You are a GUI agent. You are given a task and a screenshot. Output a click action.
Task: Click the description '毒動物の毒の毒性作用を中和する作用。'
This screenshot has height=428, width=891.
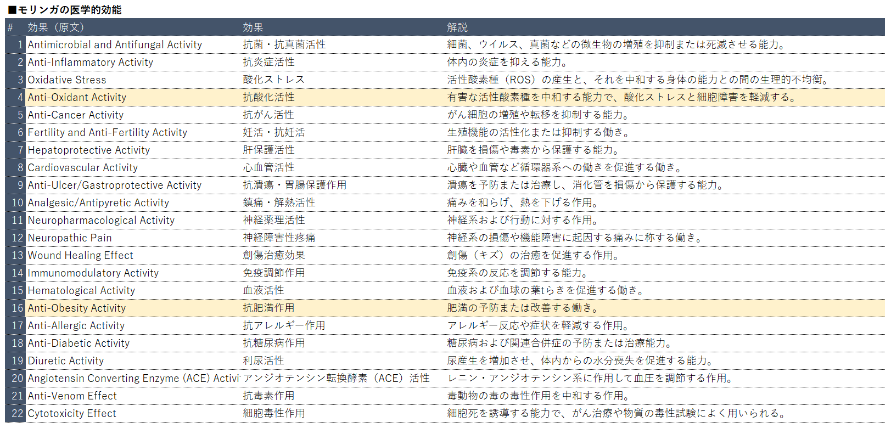click(x=665, y=396)
